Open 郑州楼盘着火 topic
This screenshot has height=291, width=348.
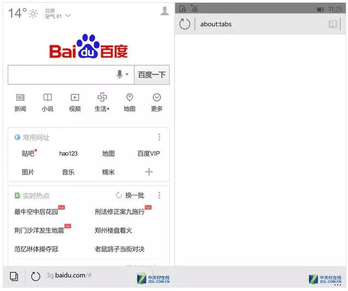[113, 230]
